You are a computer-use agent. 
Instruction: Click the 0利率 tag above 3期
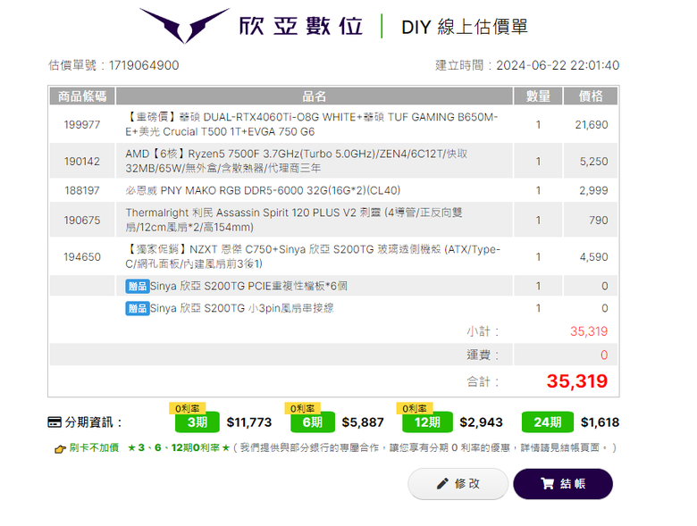pyautogui.click(x=187, y=408)
